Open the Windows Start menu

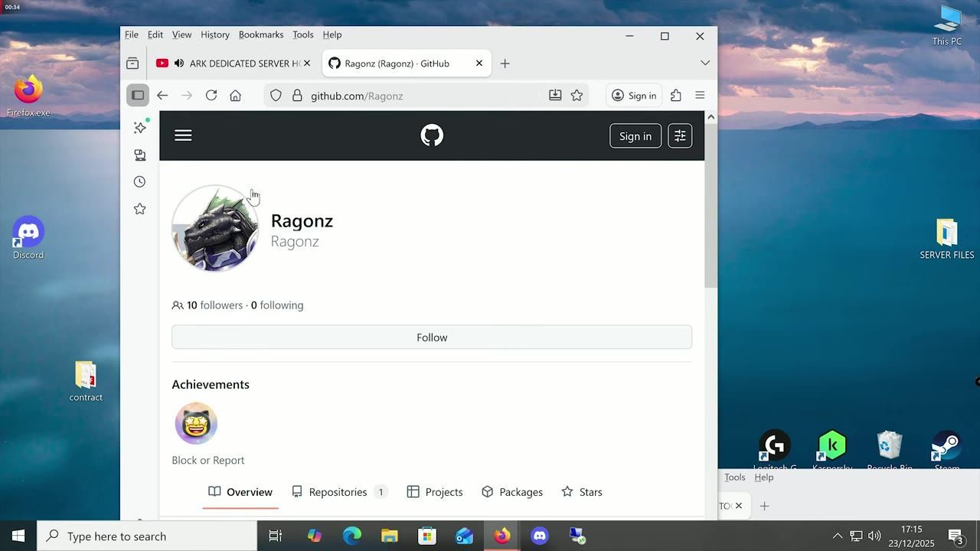click(x=18, y=536)
